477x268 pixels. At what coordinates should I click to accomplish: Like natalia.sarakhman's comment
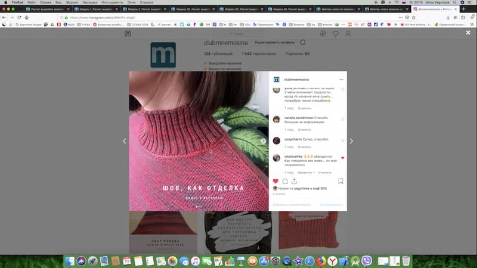(x=343, y=119)
